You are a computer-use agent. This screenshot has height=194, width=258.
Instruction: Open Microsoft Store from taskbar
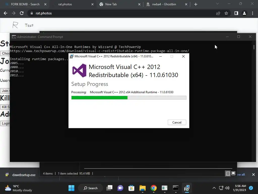[131, 188]
